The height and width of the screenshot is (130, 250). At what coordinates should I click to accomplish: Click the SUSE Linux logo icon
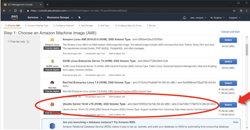(52, 61)
